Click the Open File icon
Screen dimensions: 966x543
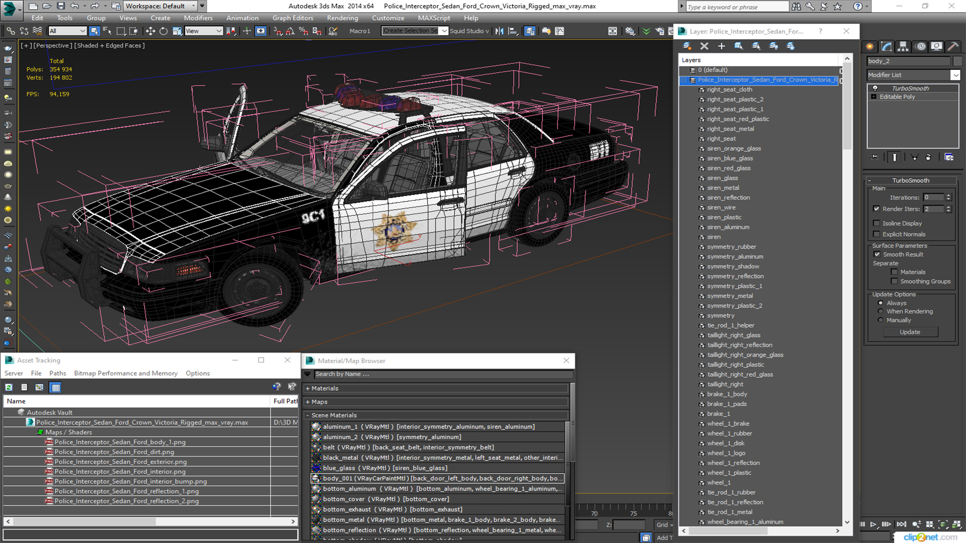tap(47, 6)
